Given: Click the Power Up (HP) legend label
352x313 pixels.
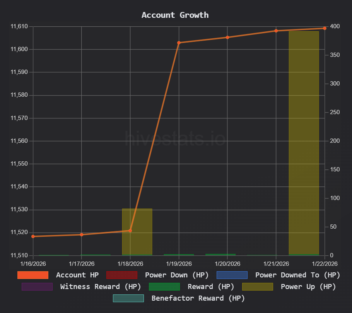Looking at the screenshot, I should (x=308, y=287).
